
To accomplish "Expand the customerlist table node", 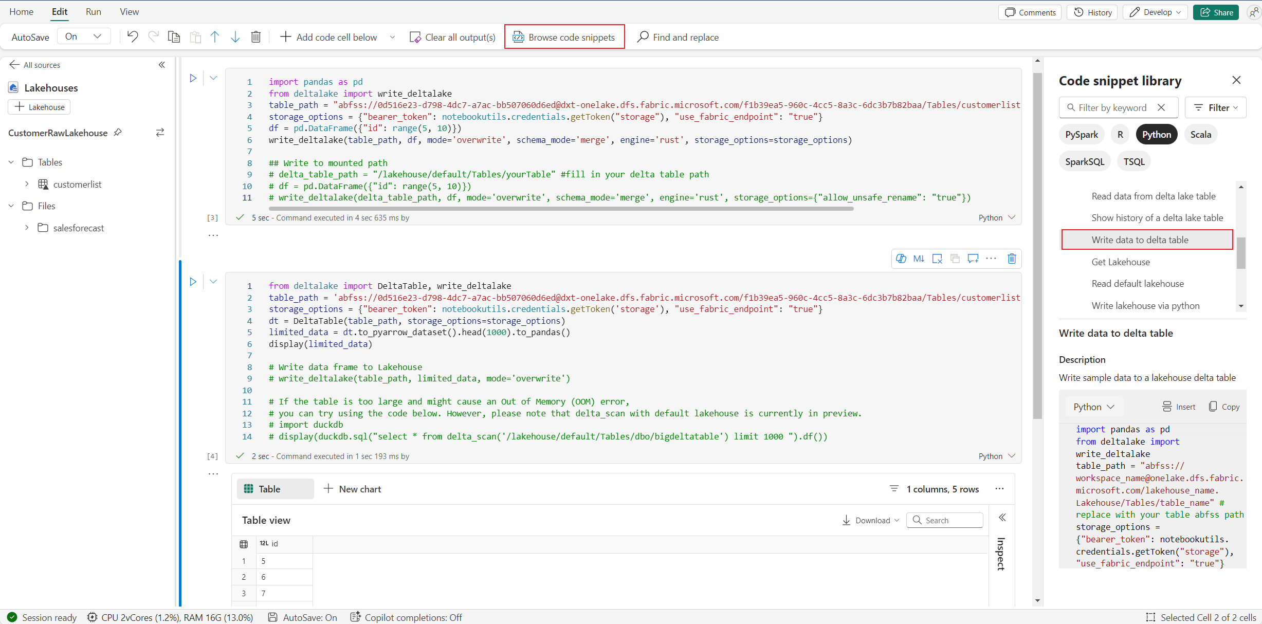I will 27,184.
